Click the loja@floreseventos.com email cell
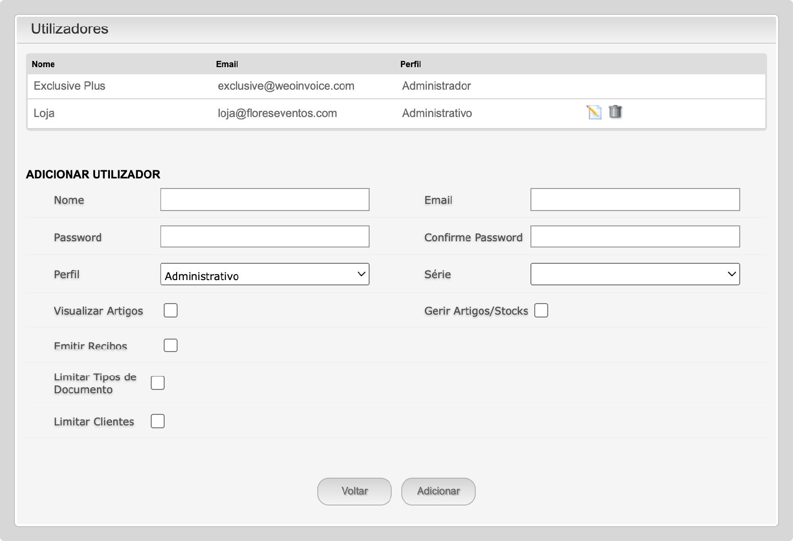Image resolution: width=793 pixels, height=541 pixels. pyautogui.click(x=277, y=113)
